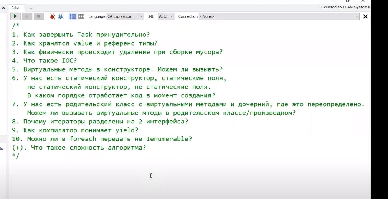Place cursor at the closing */ comment
The height and width of the screenshot is (199, 388).
pyautogui.click(x=16, y=156)
